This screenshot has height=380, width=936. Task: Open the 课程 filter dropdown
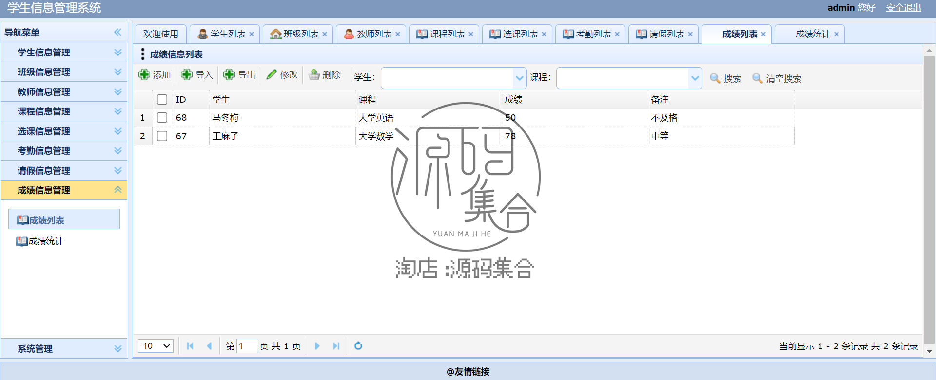[x=695, y=78]
